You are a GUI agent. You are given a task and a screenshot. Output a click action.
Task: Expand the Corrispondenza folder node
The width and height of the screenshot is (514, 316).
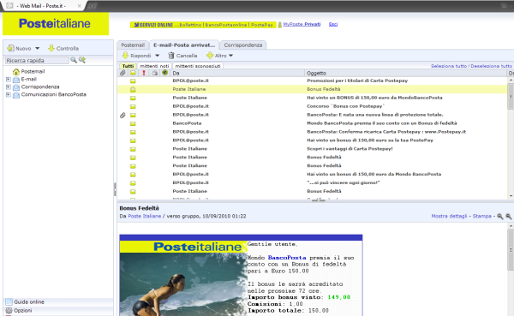click(9, 86)
